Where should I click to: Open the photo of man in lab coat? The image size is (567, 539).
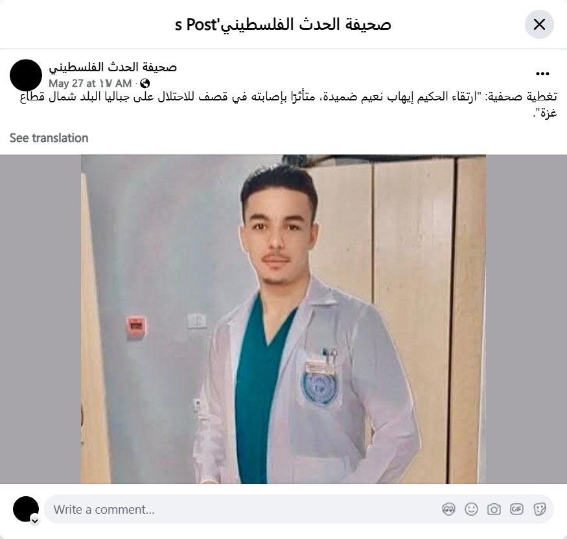(x=283, y=319)
